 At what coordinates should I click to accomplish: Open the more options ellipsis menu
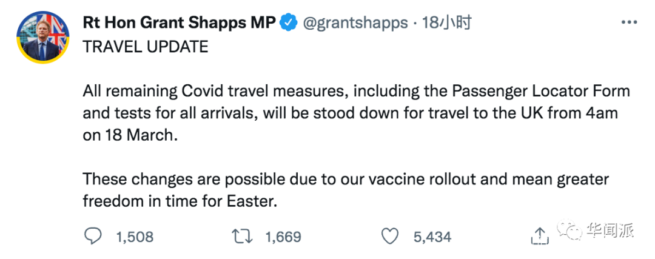coord(630,23)
